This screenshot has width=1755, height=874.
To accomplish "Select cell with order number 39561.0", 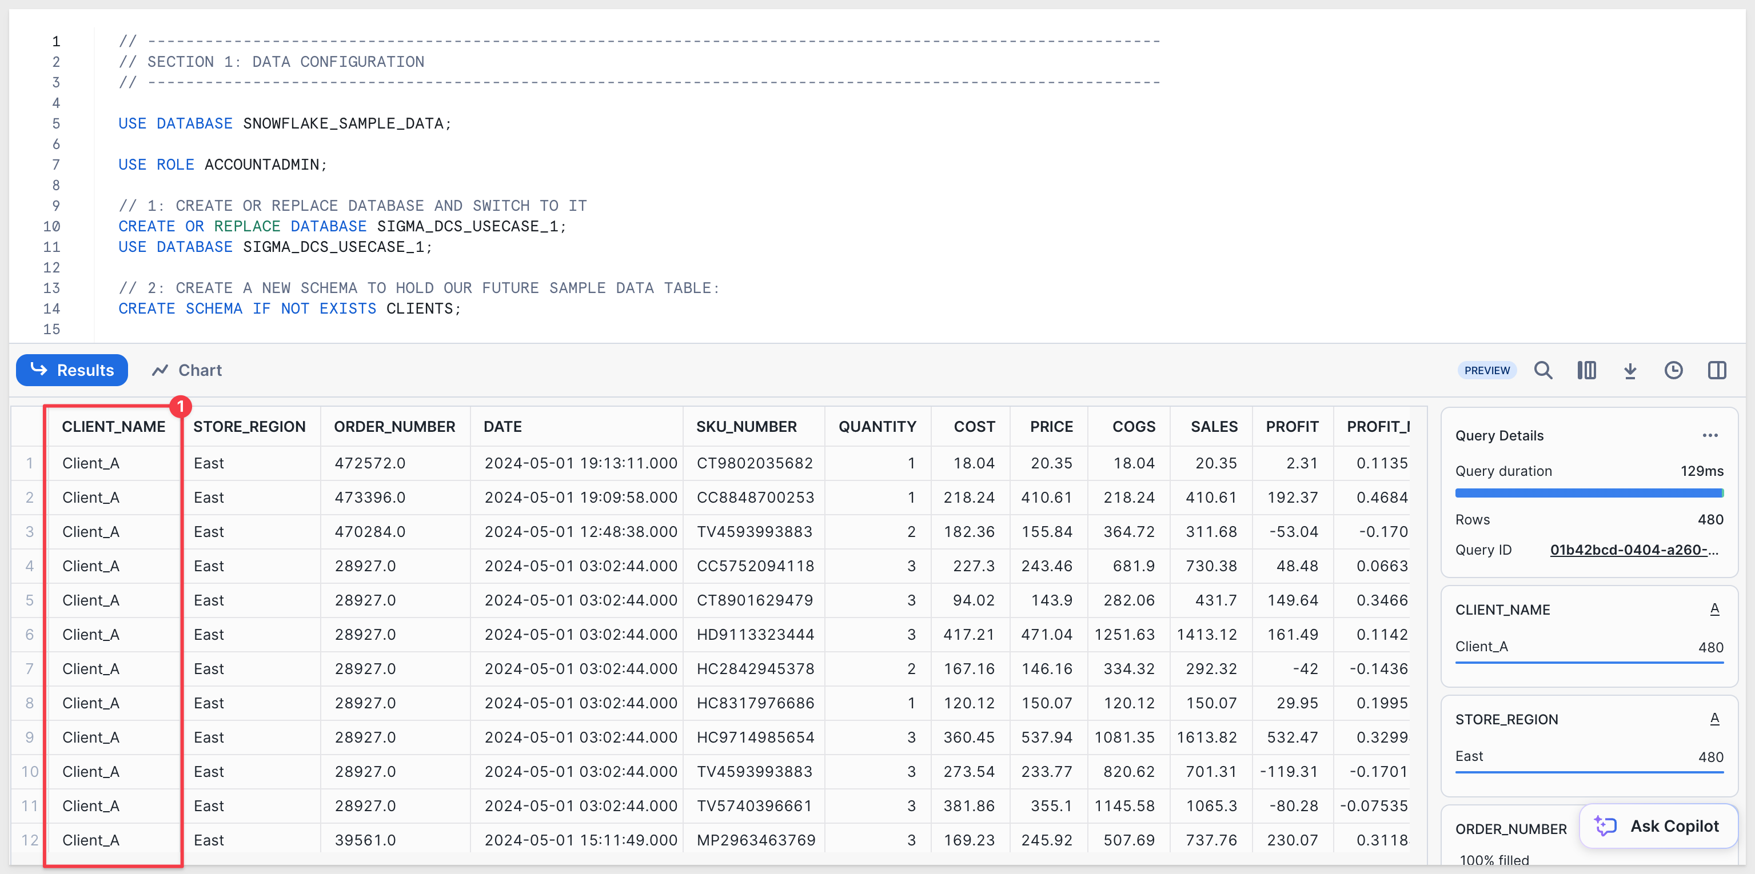I will (394, 840).
